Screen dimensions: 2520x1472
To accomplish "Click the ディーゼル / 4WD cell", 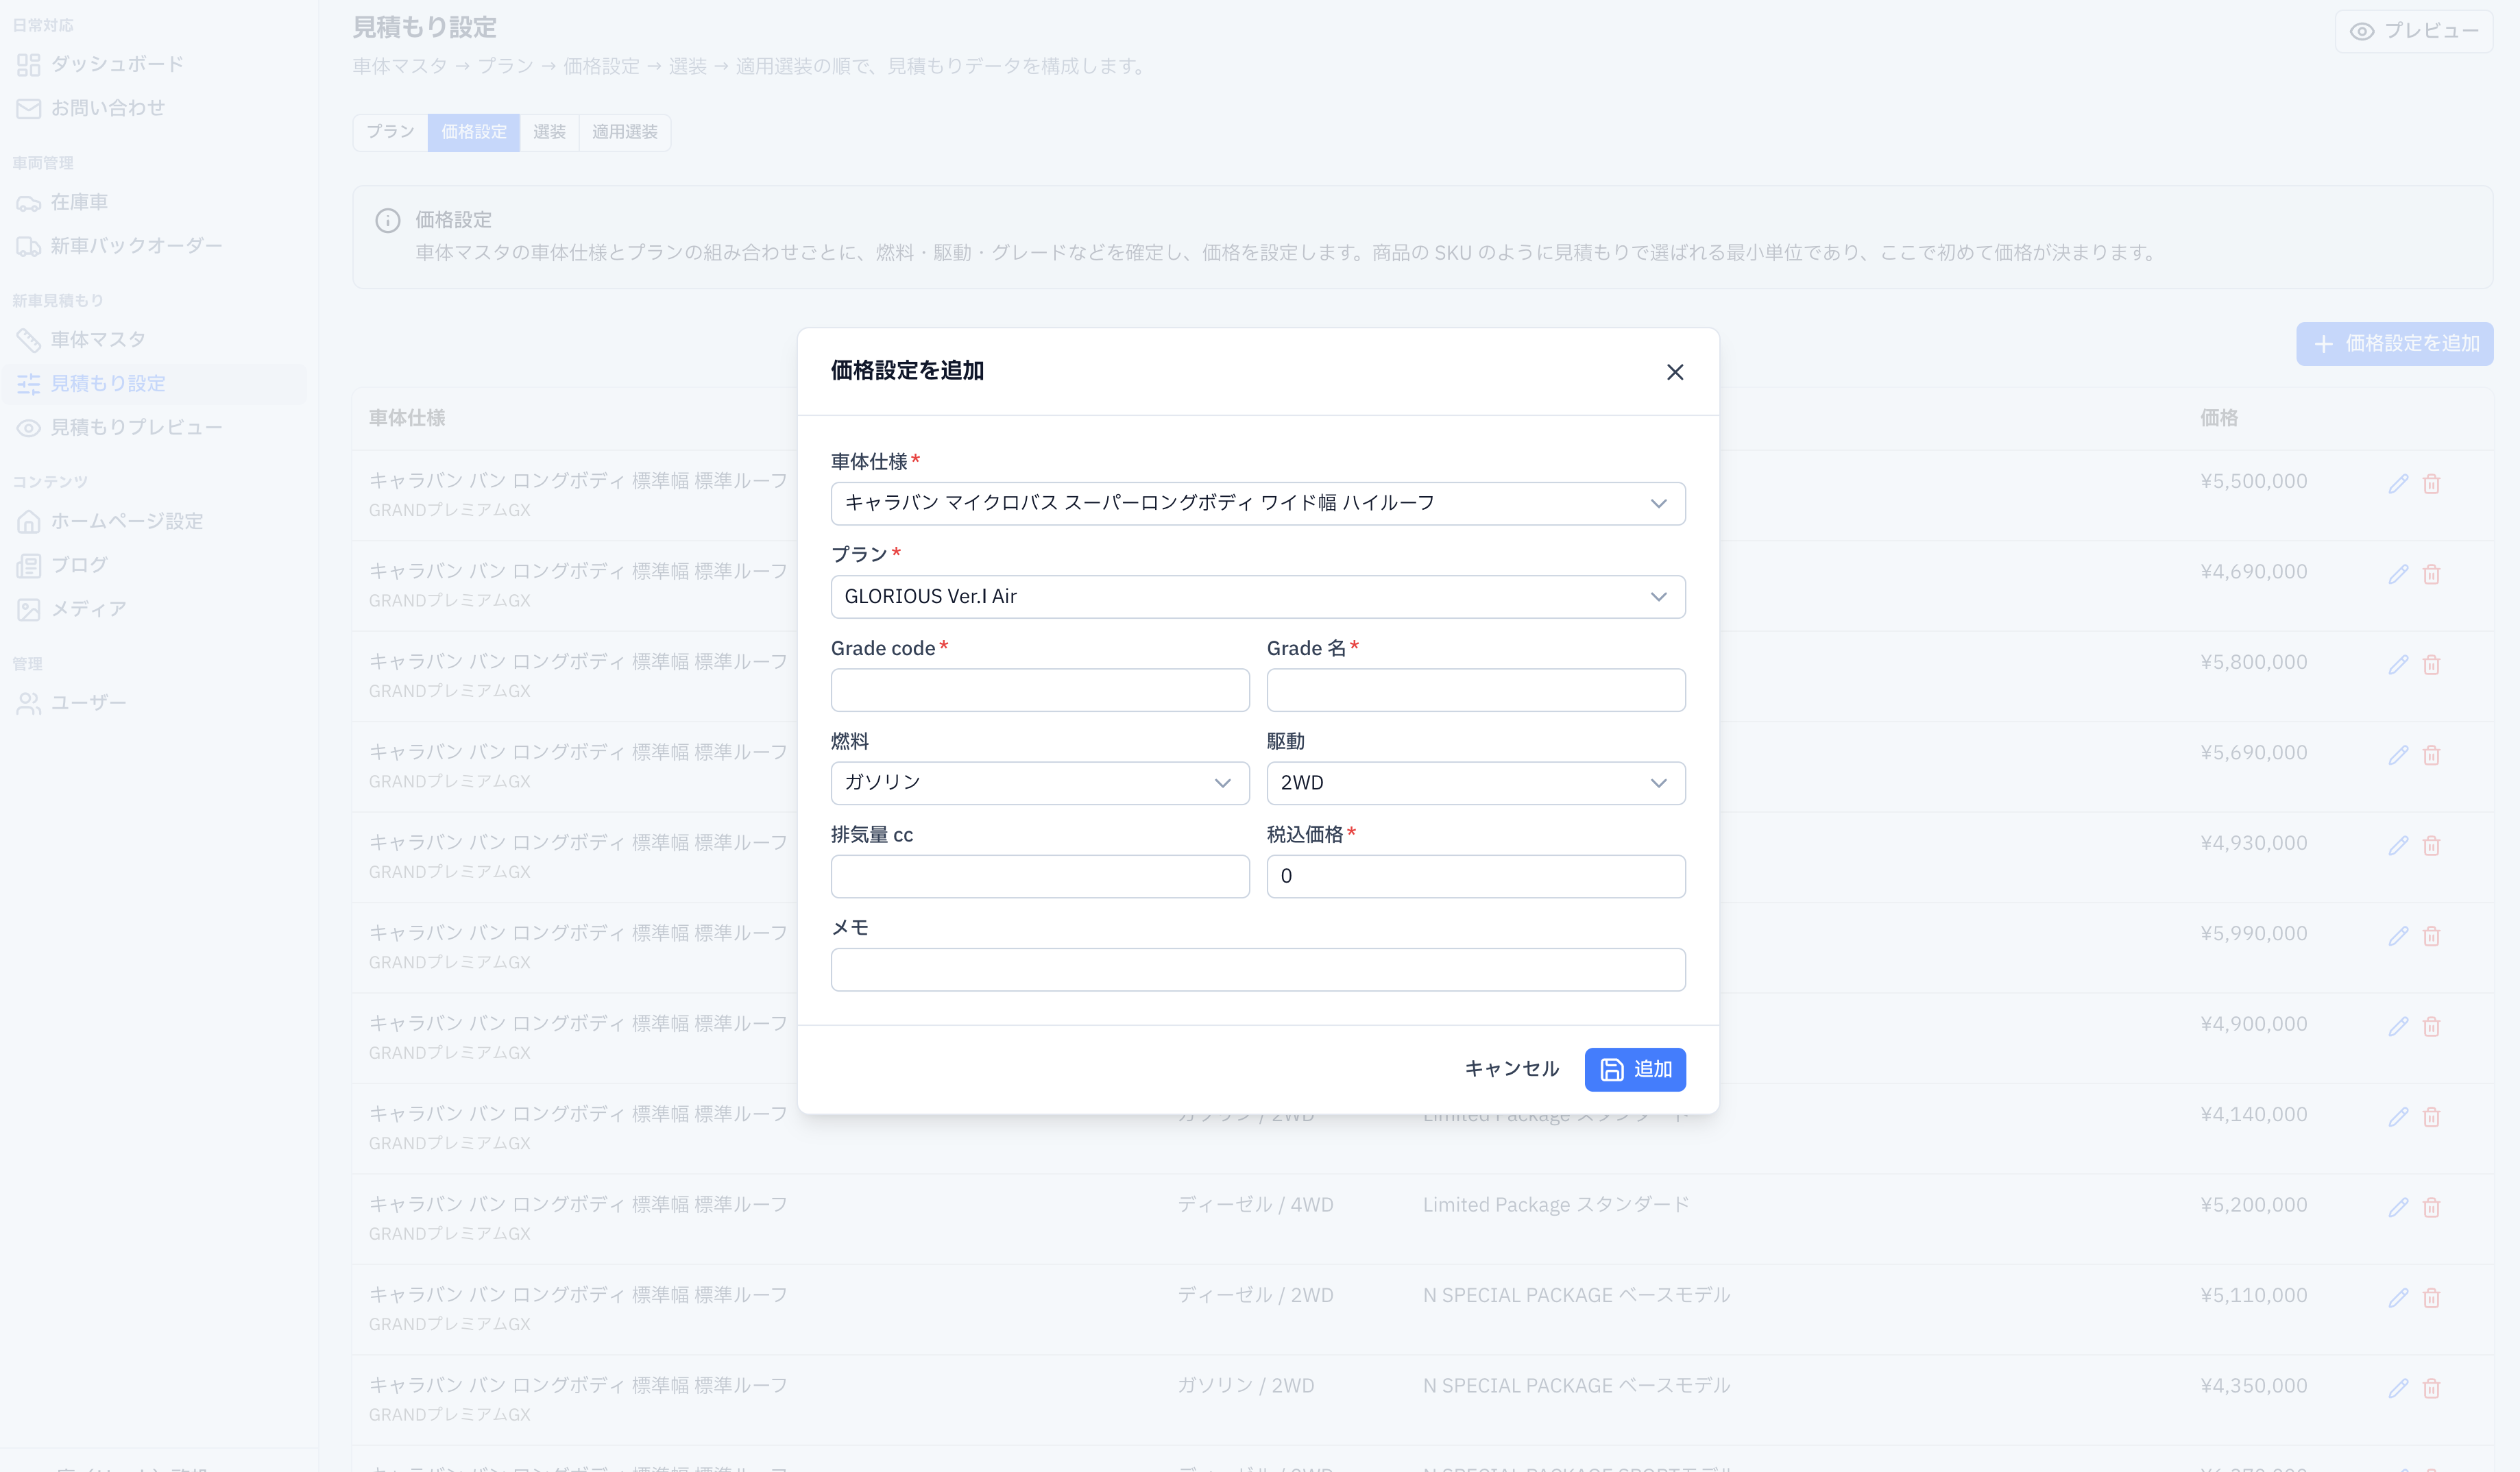I will point(1255,1205).
